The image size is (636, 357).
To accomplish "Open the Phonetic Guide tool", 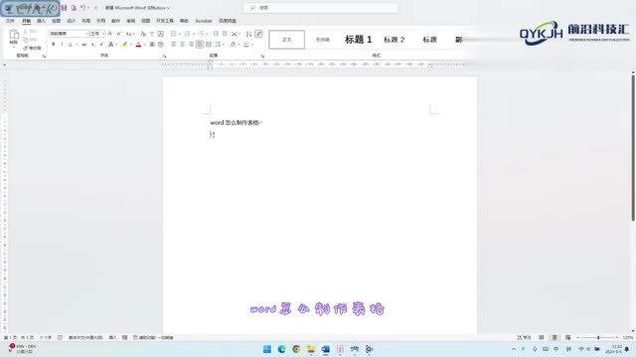I will 152,34.
